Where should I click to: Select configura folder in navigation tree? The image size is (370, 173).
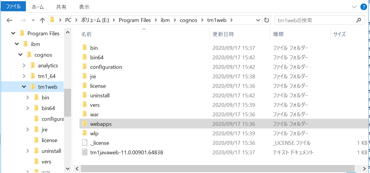53,119
